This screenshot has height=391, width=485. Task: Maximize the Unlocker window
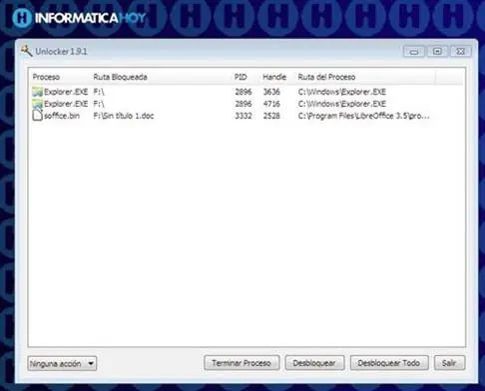pyautogui.click(x=437, y=51)
